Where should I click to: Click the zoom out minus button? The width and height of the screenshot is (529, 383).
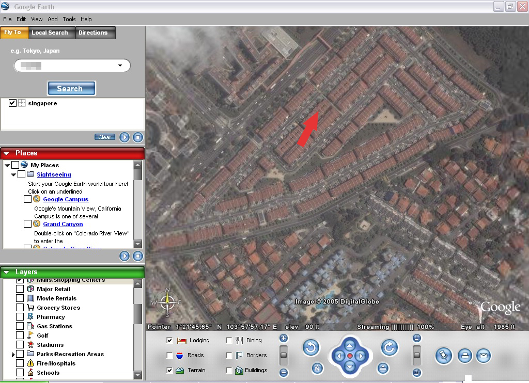(284, 373)
